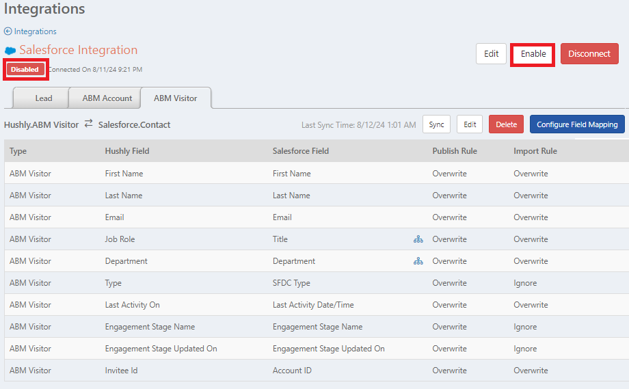This screenshot has height=389, width=629.
Task: Click Hushly 'Engagement Stage Updated On' cell
Action: coord(161,349)
